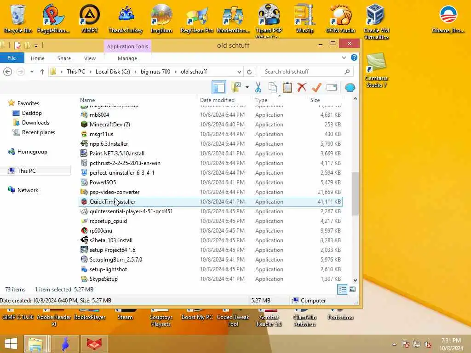Click the clipboard Paste icon
Image resolution: width=471 pixels, height=353 pixels.
(287, 87)
